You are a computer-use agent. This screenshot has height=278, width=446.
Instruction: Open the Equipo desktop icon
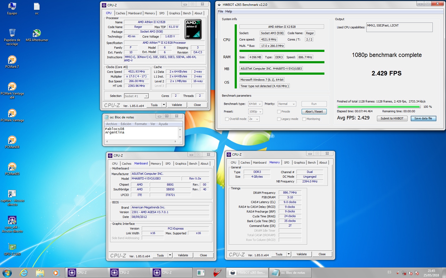point(12,8)
